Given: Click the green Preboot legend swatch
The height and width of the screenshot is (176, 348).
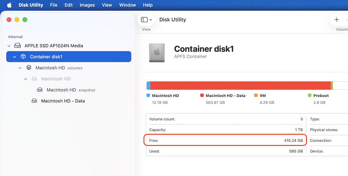Looking at the screenshot, I should 310,96.
